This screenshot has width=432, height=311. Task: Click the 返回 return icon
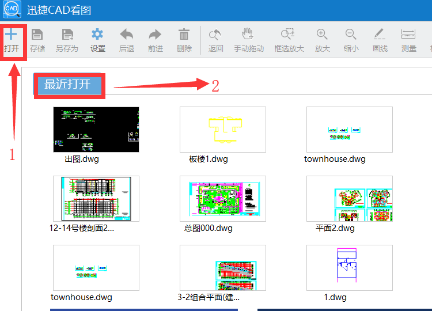click(215, 35)
